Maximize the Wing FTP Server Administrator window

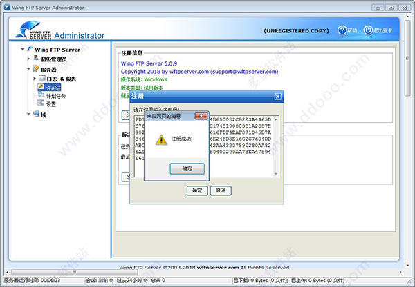(391, 8)
